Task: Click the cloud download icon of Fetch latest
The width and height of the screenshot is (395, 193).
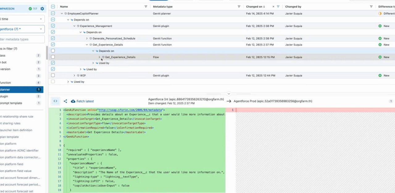Action: [x=73, y=101]
